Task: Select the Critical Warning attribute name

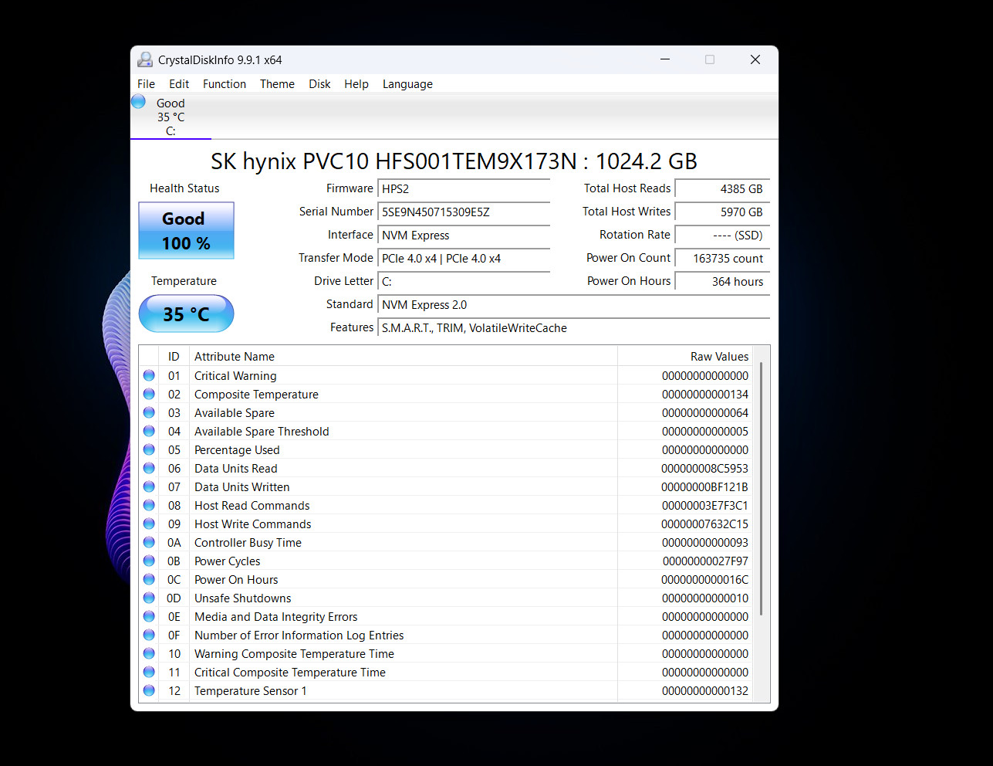Action: 235,376
